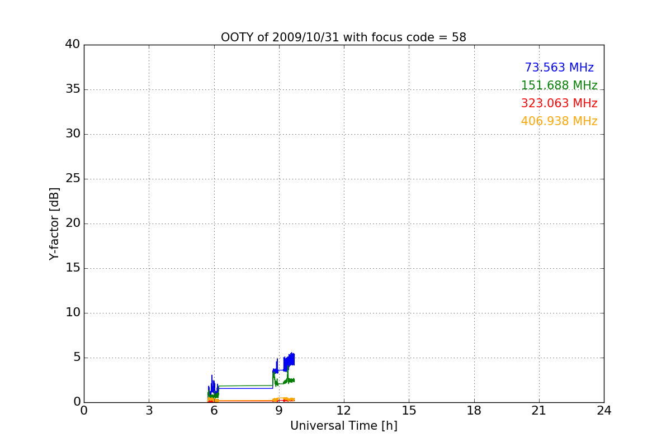The height and width of the screenshot is (447, 671).
Task: Click y-axis tick label '25'
Action: (73, 179)
